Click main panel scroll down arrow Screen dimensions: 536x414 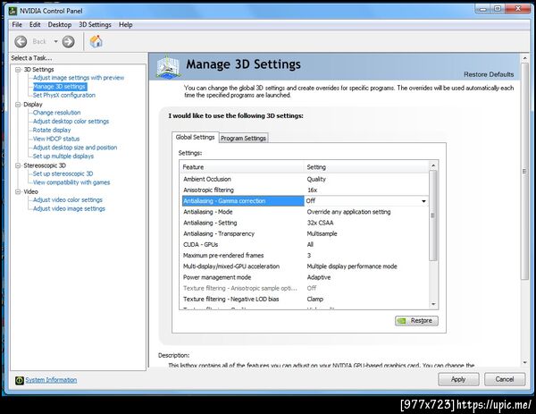click(x=524, y=363)
